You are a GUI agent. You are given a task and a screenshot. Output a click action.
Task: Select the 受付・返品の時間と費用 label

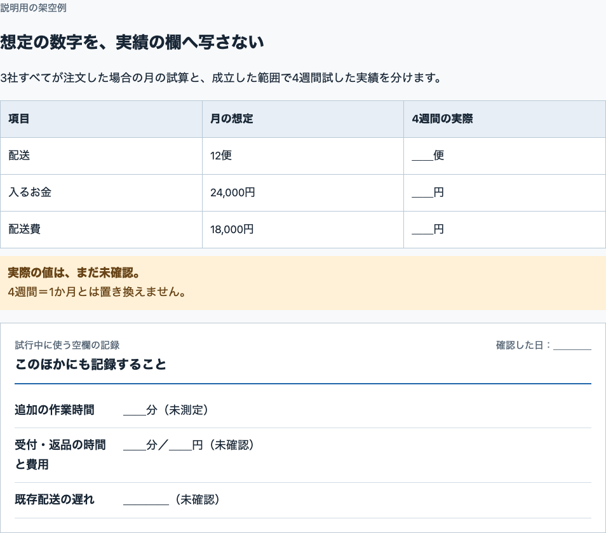point(60,454)
